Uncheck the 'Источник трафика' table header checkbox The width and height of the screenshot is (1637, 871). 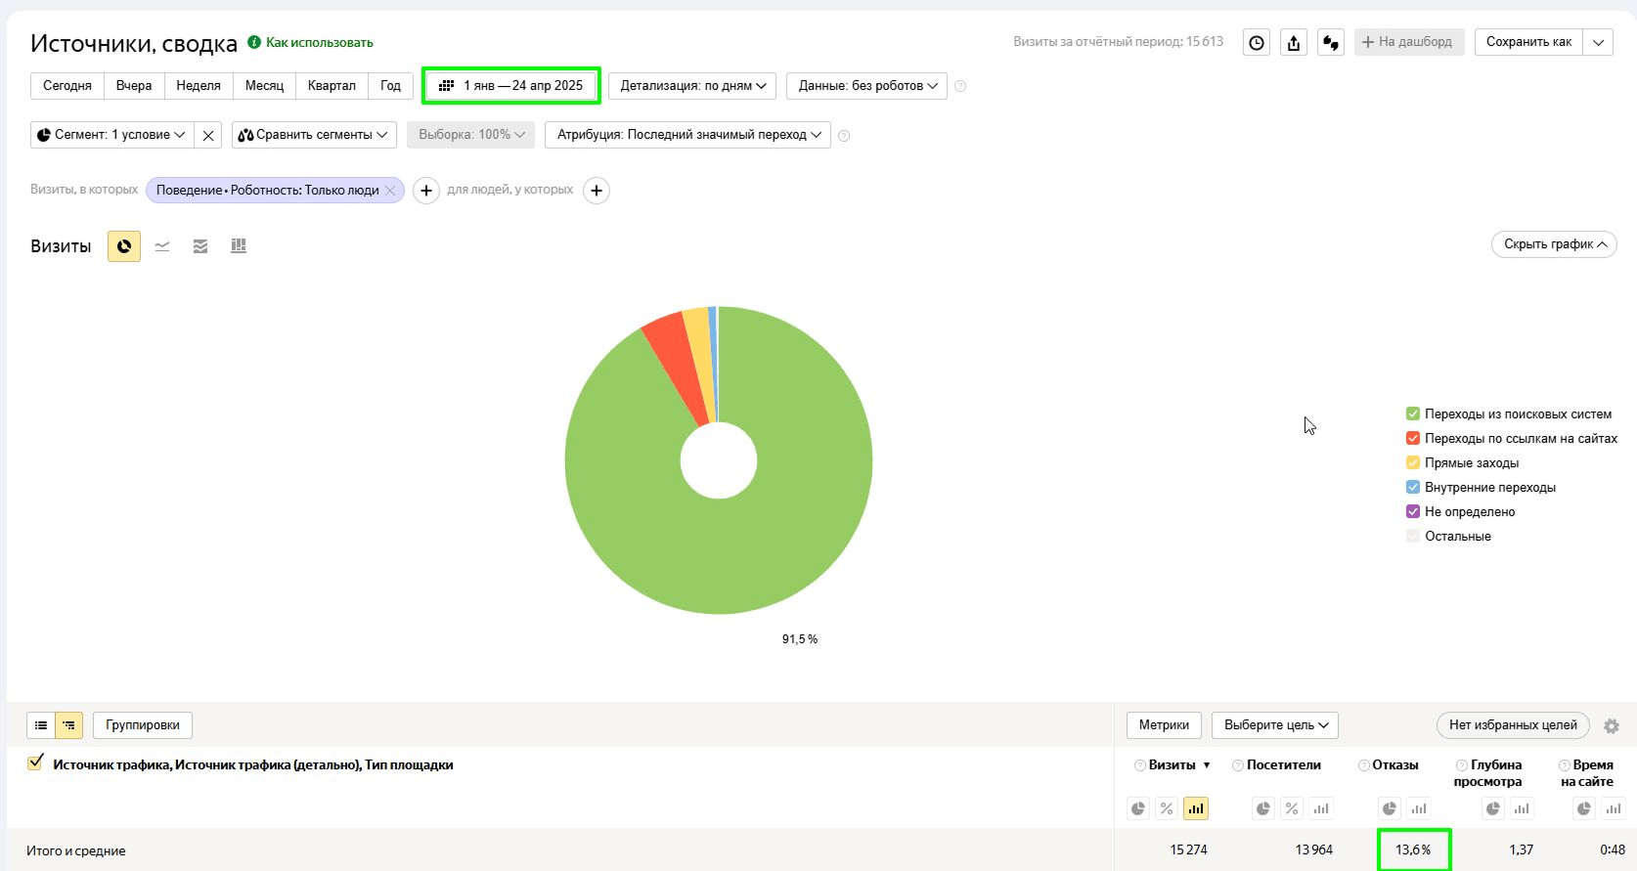pyautogui.click(x=36, y=762)
